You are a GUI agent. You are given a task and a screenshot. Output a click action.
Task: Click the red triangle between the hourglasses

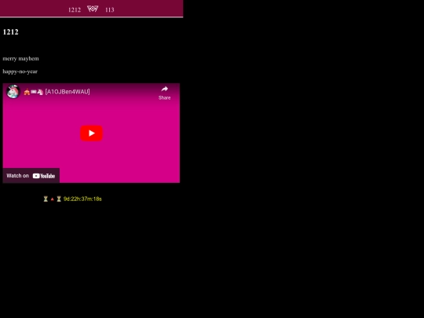(52, 199)
